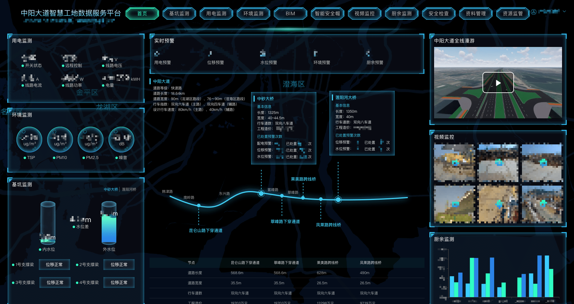Click the 用电预警 alert icon
The width and height of the screenshot is (574, 304).
click(x=157, y=54)
